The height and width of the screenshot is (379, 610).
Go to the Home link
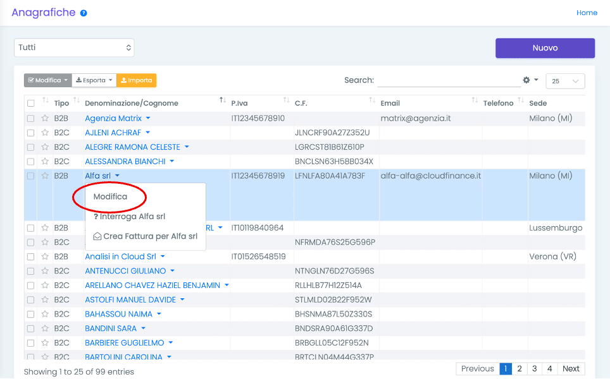coord(587,13)
